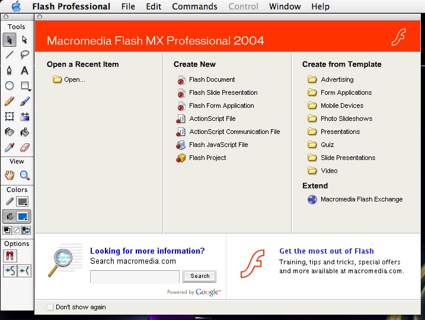
Task: Open the Photo Slideshows template folder
Action: pyautogui.click(x=340, y=119)
